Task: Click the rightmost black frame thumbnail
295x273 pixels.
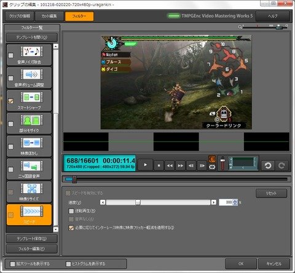Action: (x=267, y=142)
